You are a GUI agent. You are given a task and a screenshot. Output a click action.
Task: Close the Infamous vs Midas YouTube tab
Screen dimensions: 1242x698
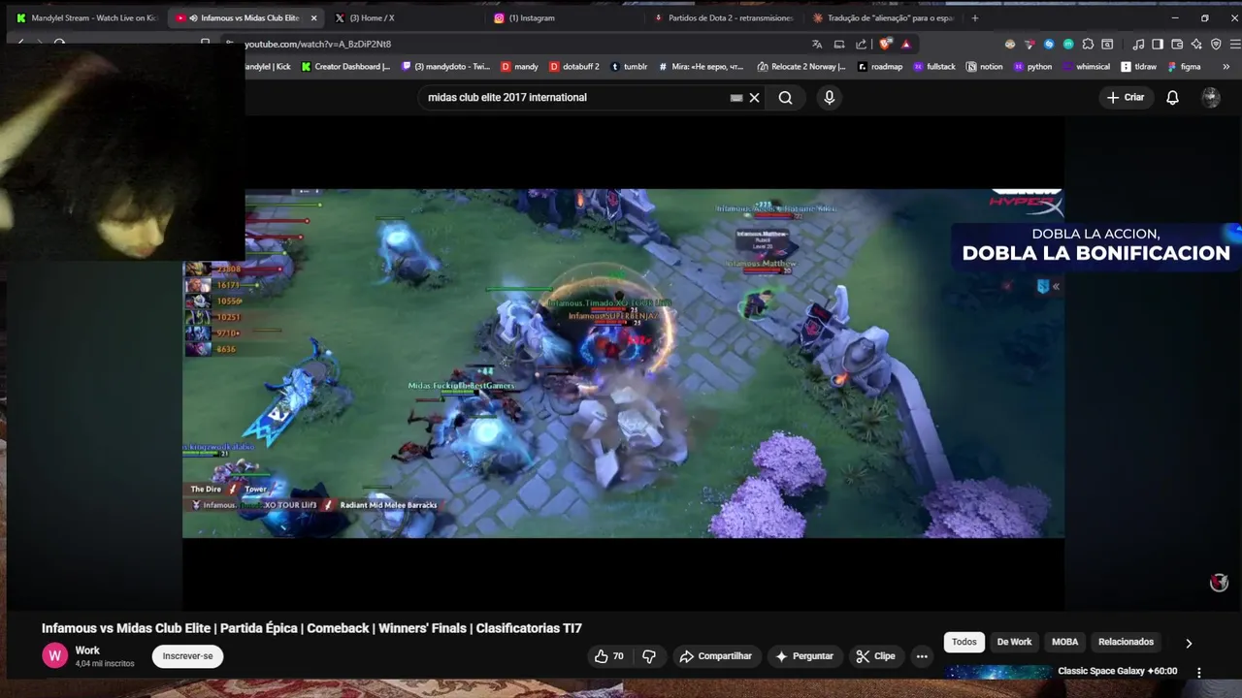(x=313, y=17)
